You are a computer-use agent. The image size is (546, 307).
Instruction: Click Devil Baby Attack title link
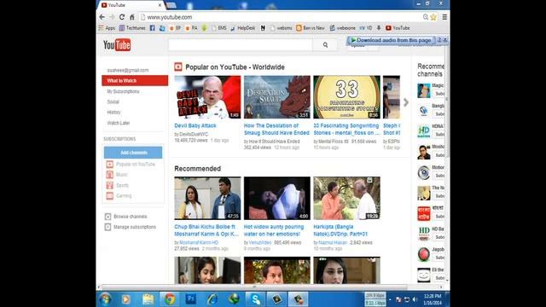(x=195, y=125)
